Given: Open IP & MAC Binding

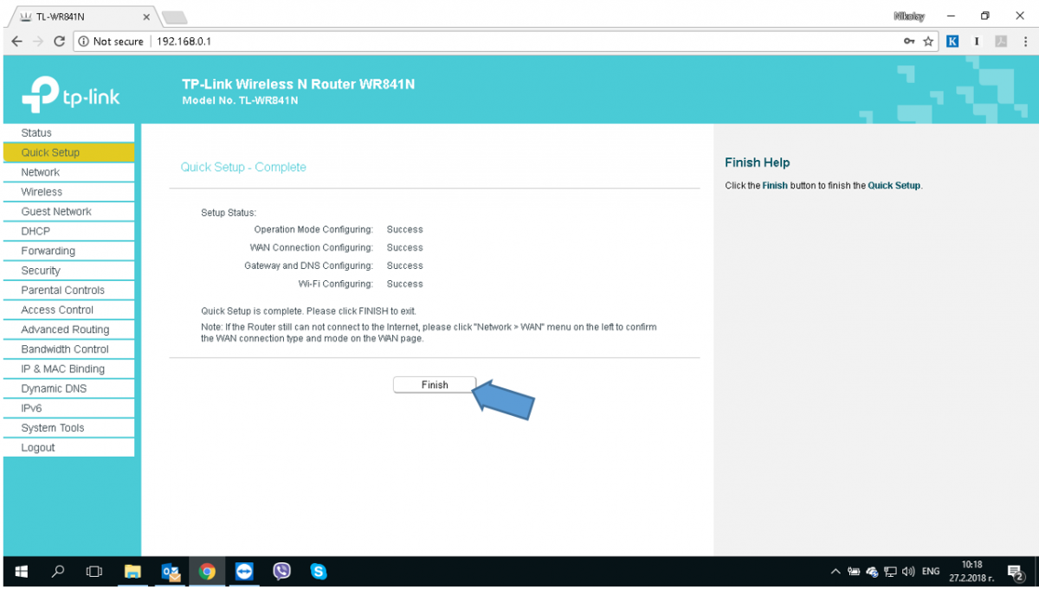Looking at the screenshot, I should point(69,368).
